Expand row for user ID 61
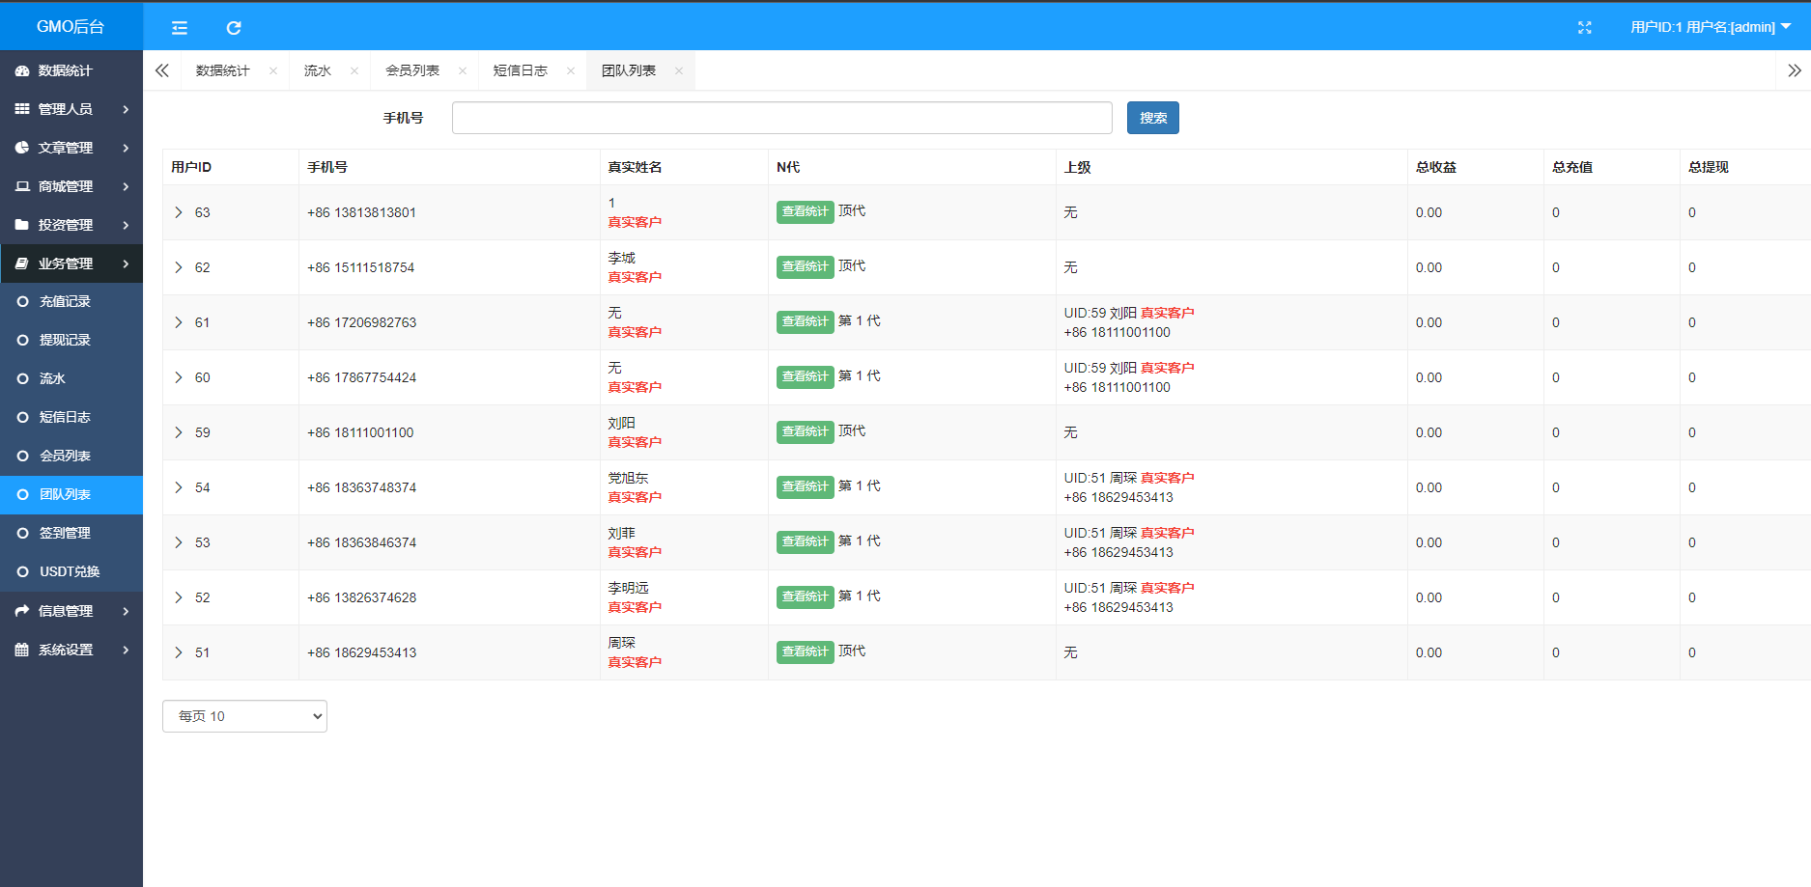Screen dimensions: 1811x887 [x=179, y=322]
